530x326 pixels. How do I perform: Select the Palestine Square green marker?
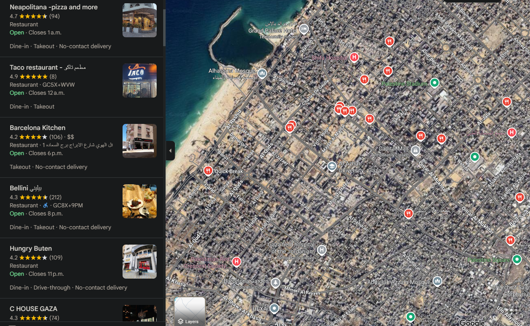pos(517,259)
